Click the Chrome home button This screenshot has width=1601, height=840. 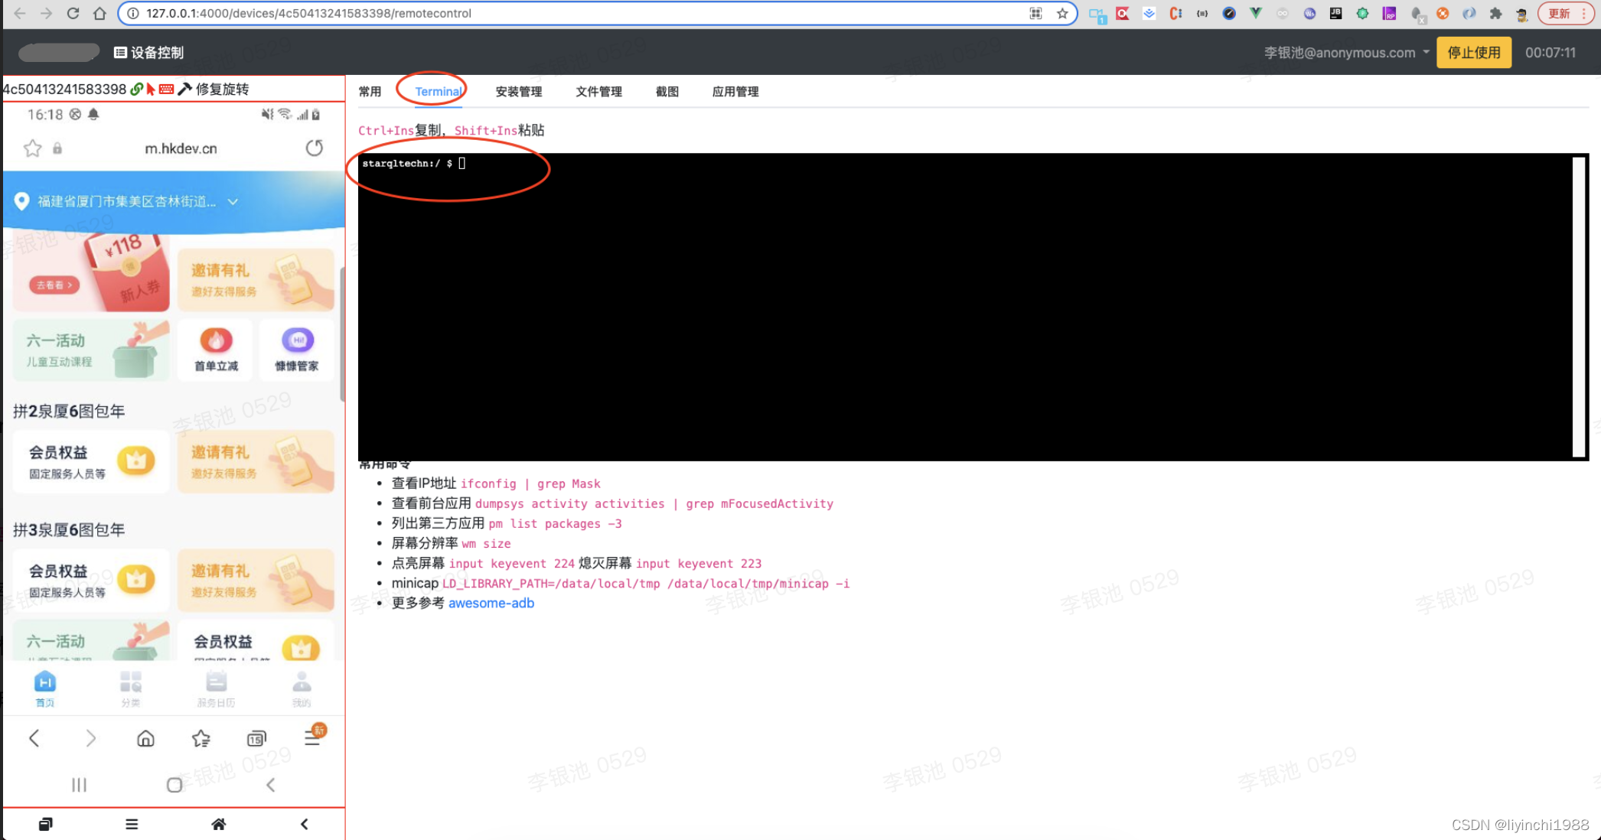pos(99,13)
